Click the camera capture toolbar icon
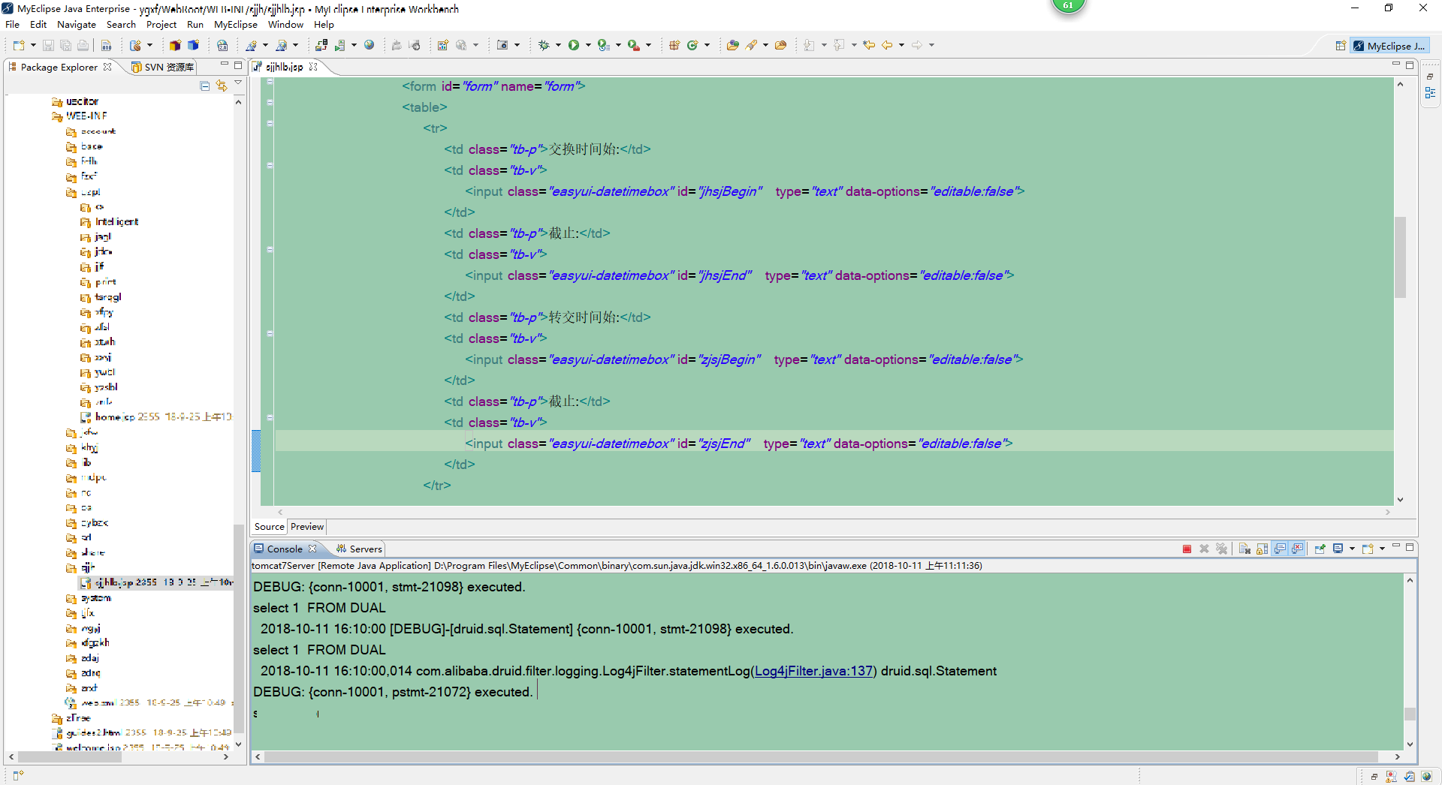Viewport: 1442px width, 785px height. pyautogui.click(x=502, y=45)
